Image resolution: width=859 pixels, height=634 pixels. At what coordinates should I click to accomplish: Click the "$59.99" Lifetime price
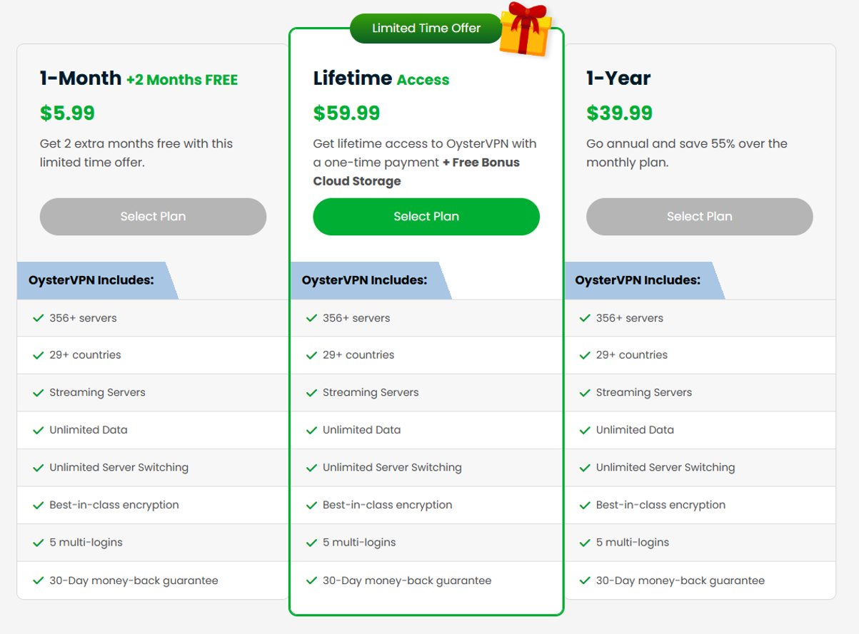click(x=346, y=113)
